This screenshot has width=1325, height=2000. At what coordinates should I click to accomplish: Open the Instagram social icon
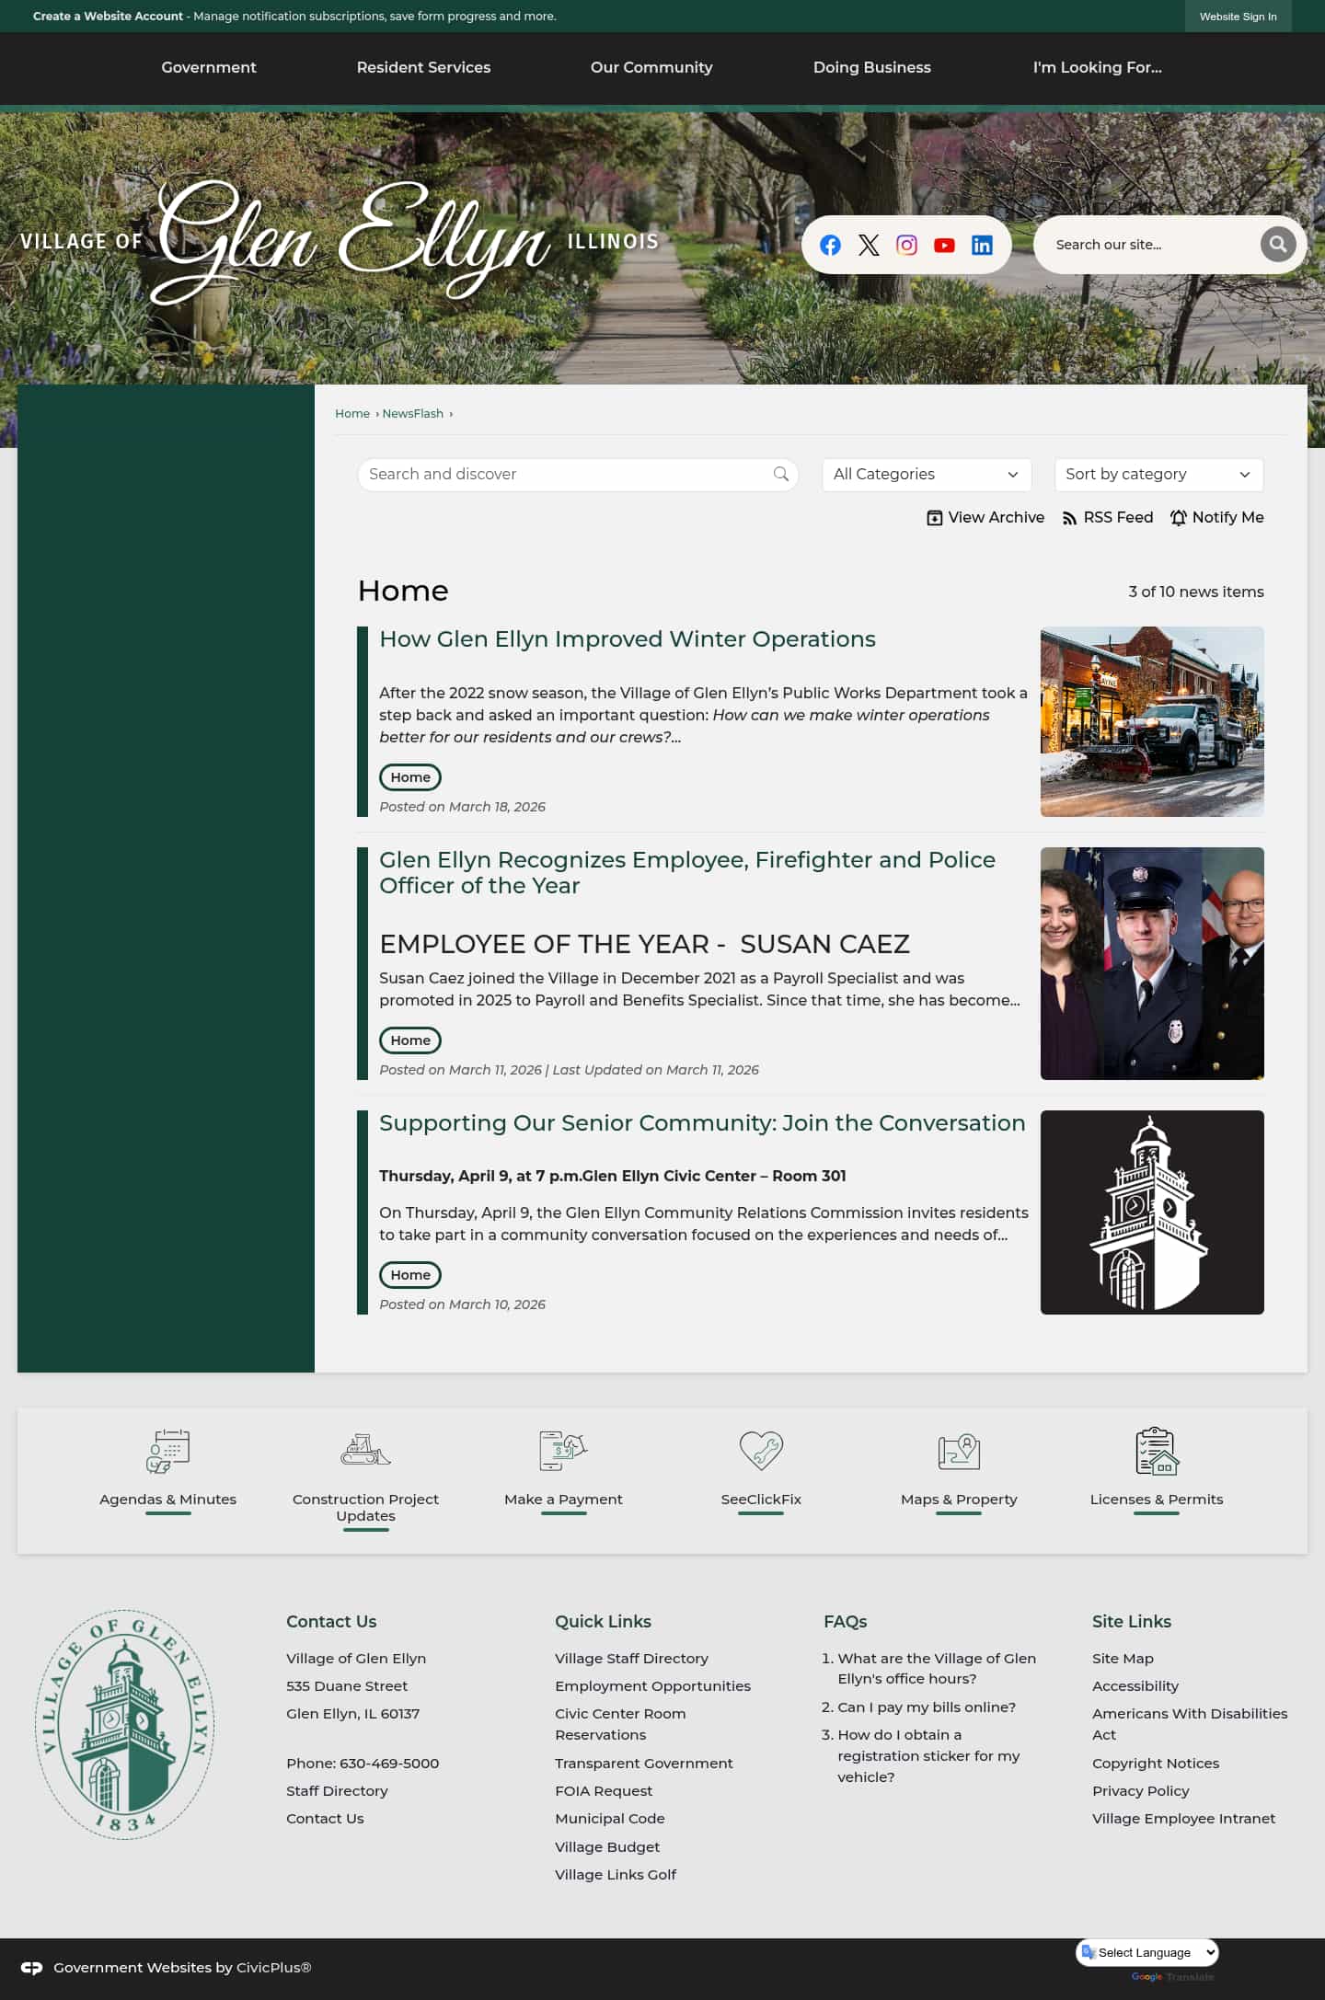[906, 245]
